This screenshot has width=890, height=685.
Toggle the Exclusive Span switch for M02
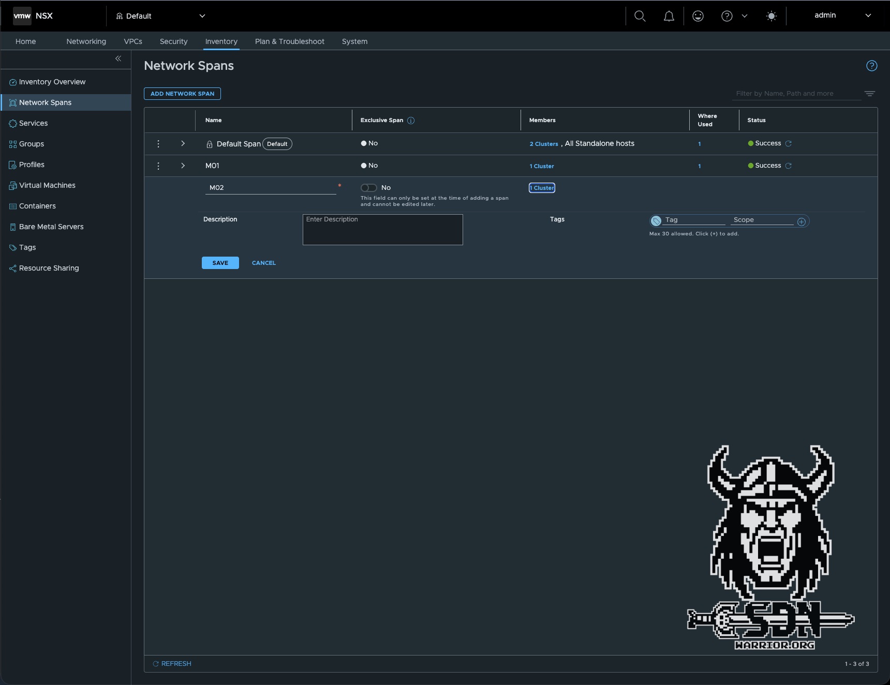369,188
